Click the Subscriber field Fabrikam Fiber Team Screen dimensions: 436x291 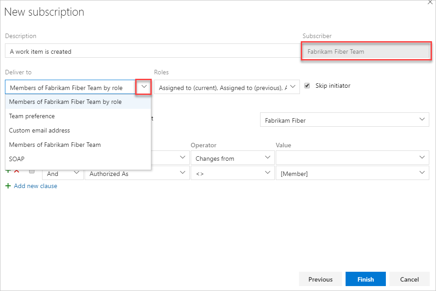point(366,51)
